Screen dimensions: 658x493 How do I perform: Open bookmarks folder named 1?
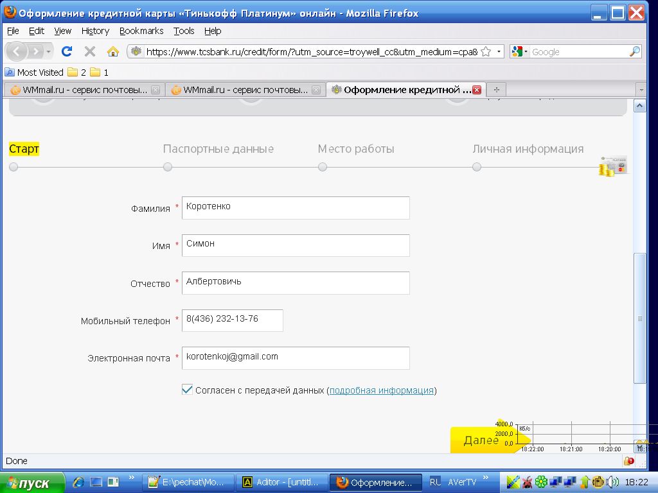pyautogui.click(x=100, y=72)
